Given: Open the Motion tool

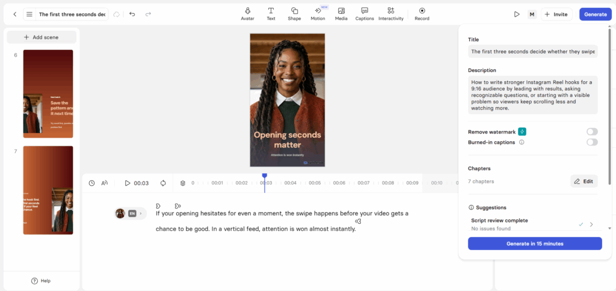Looking at the screenshot, I should coord(318,14).
